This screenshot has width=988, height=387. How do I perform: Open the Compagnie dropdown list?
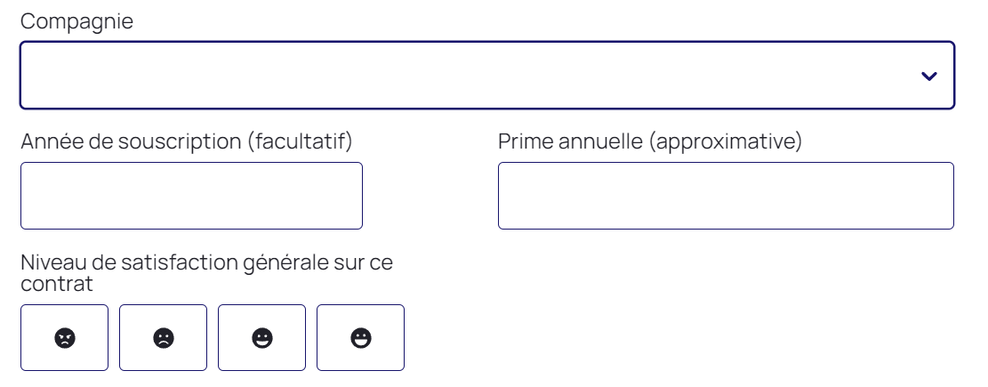[486, 76]
